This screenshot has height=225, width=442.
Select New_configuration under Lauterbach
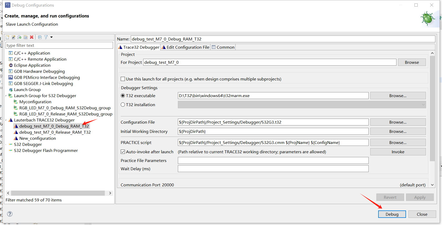tap(37, 138)
